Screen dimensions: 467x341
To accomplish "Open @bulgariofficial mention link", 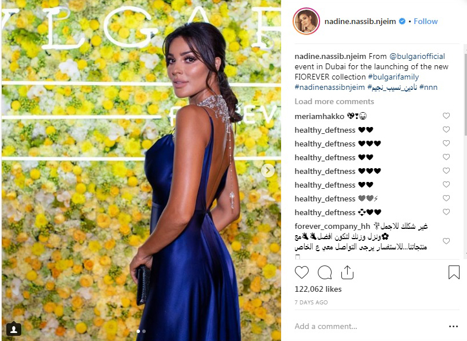I will coord(417,56).
